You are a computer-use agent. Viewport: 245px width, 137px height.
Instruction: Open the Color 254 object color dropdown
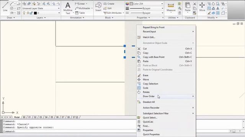(147, 4)
